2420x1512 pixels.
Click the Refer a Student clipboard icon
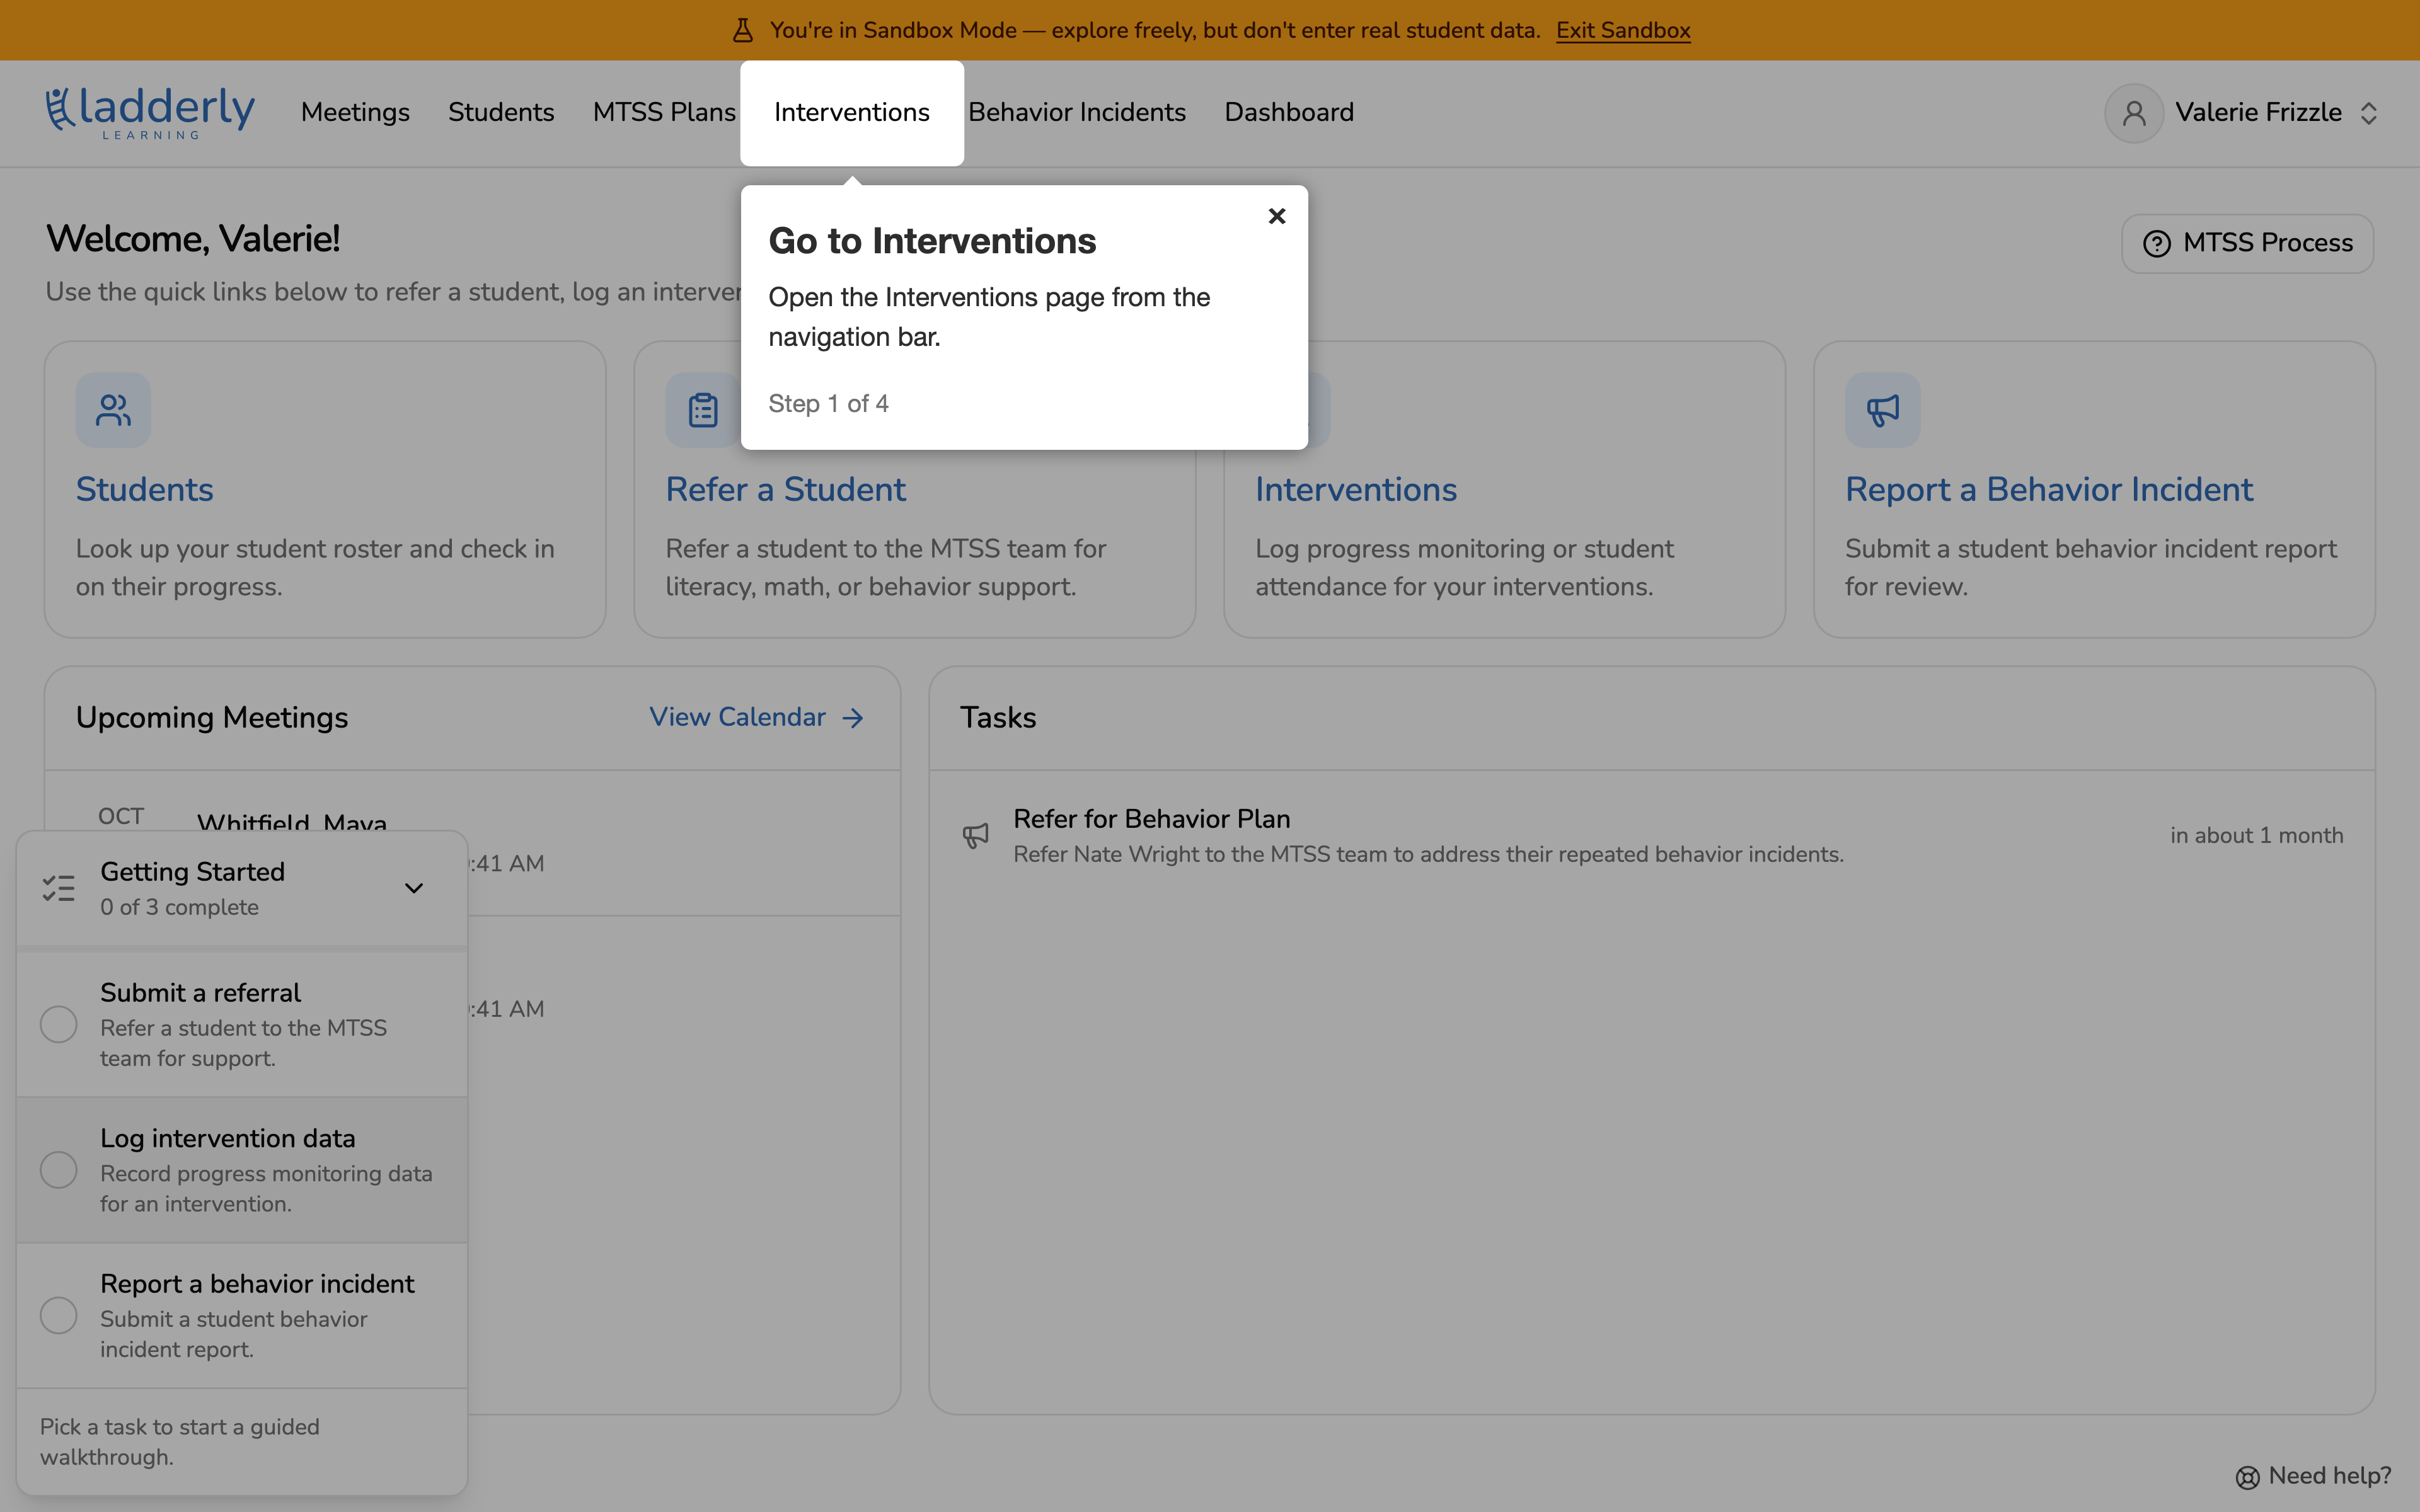point(703,410)
